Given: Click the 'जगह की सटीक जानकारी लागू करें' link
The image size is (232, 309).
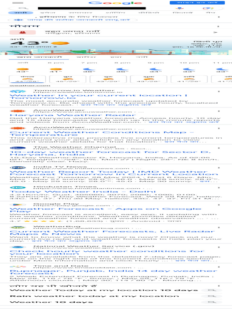Looking at the screenshot, I should tap(79, 20).
